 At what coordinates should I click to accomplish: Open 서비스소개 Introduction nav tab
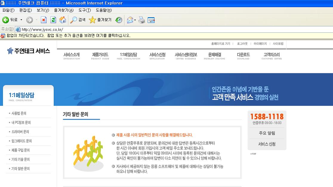pyautogui.click(x=72, y=56)
